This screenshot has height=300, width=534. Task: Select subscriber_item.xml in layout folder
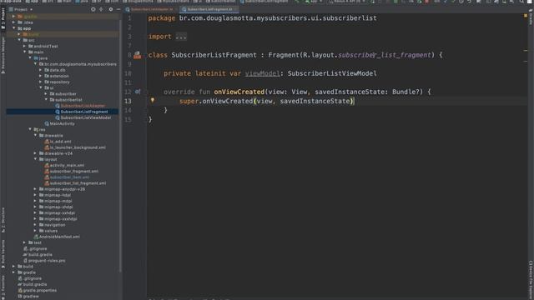pos(69,177)
